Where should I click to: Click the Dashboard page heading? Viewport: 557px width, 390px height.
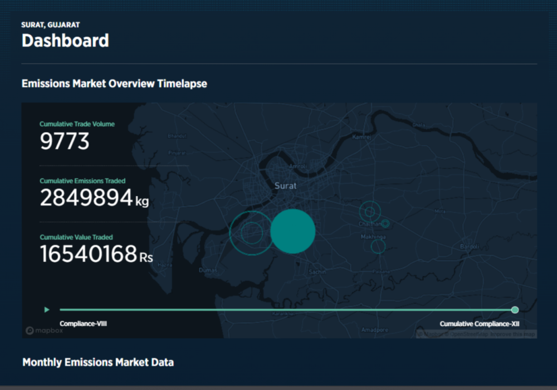tap(65, 41)
